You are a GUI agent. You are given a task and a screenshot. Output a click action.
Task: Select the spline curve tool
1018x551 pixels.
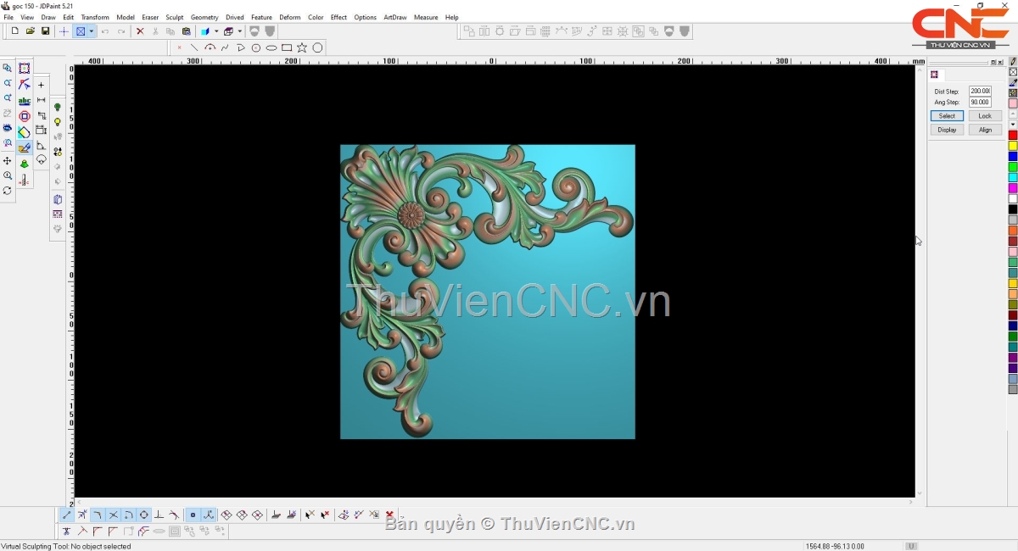click(x=225, y=47)
